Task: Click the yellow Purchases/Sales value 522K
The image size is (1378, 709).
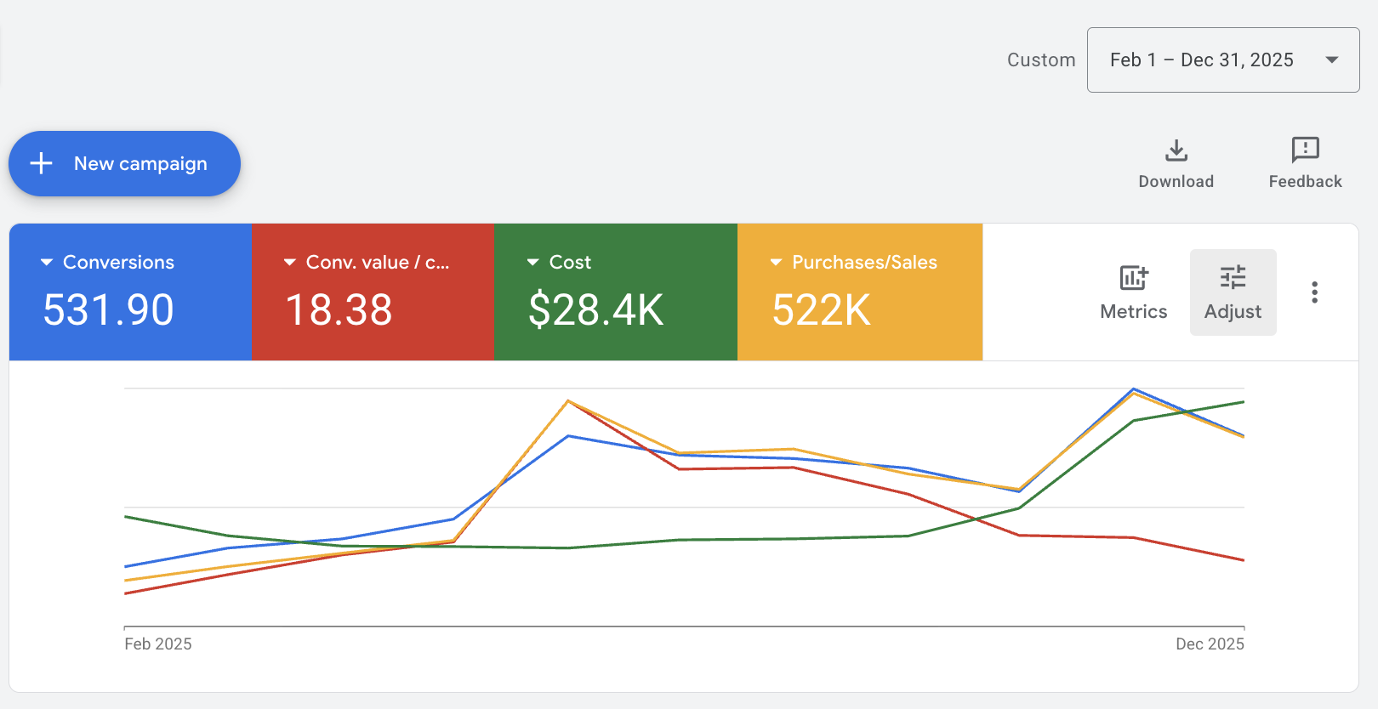Action: (821, 309)
